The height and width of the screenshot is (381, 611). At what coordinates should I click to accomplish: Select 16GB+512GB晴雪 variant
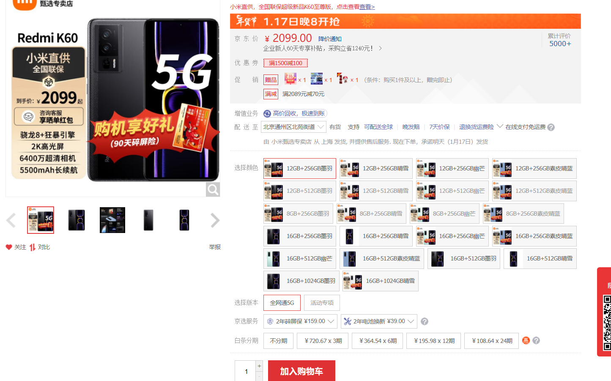[540, 258]
